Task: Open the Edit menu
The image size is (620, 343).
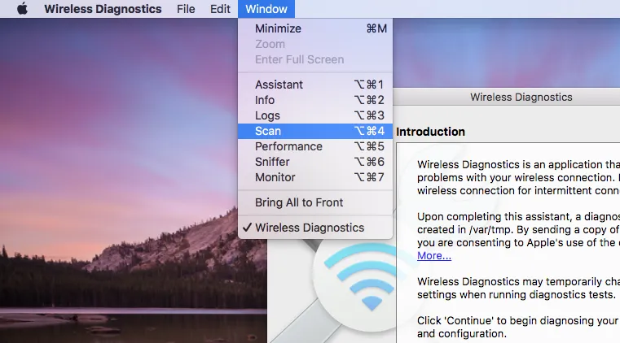Action: point(220,9)
